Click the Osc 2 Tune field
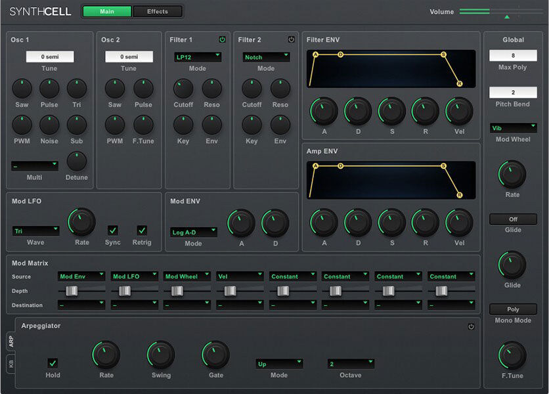 [x=129, y=56]
